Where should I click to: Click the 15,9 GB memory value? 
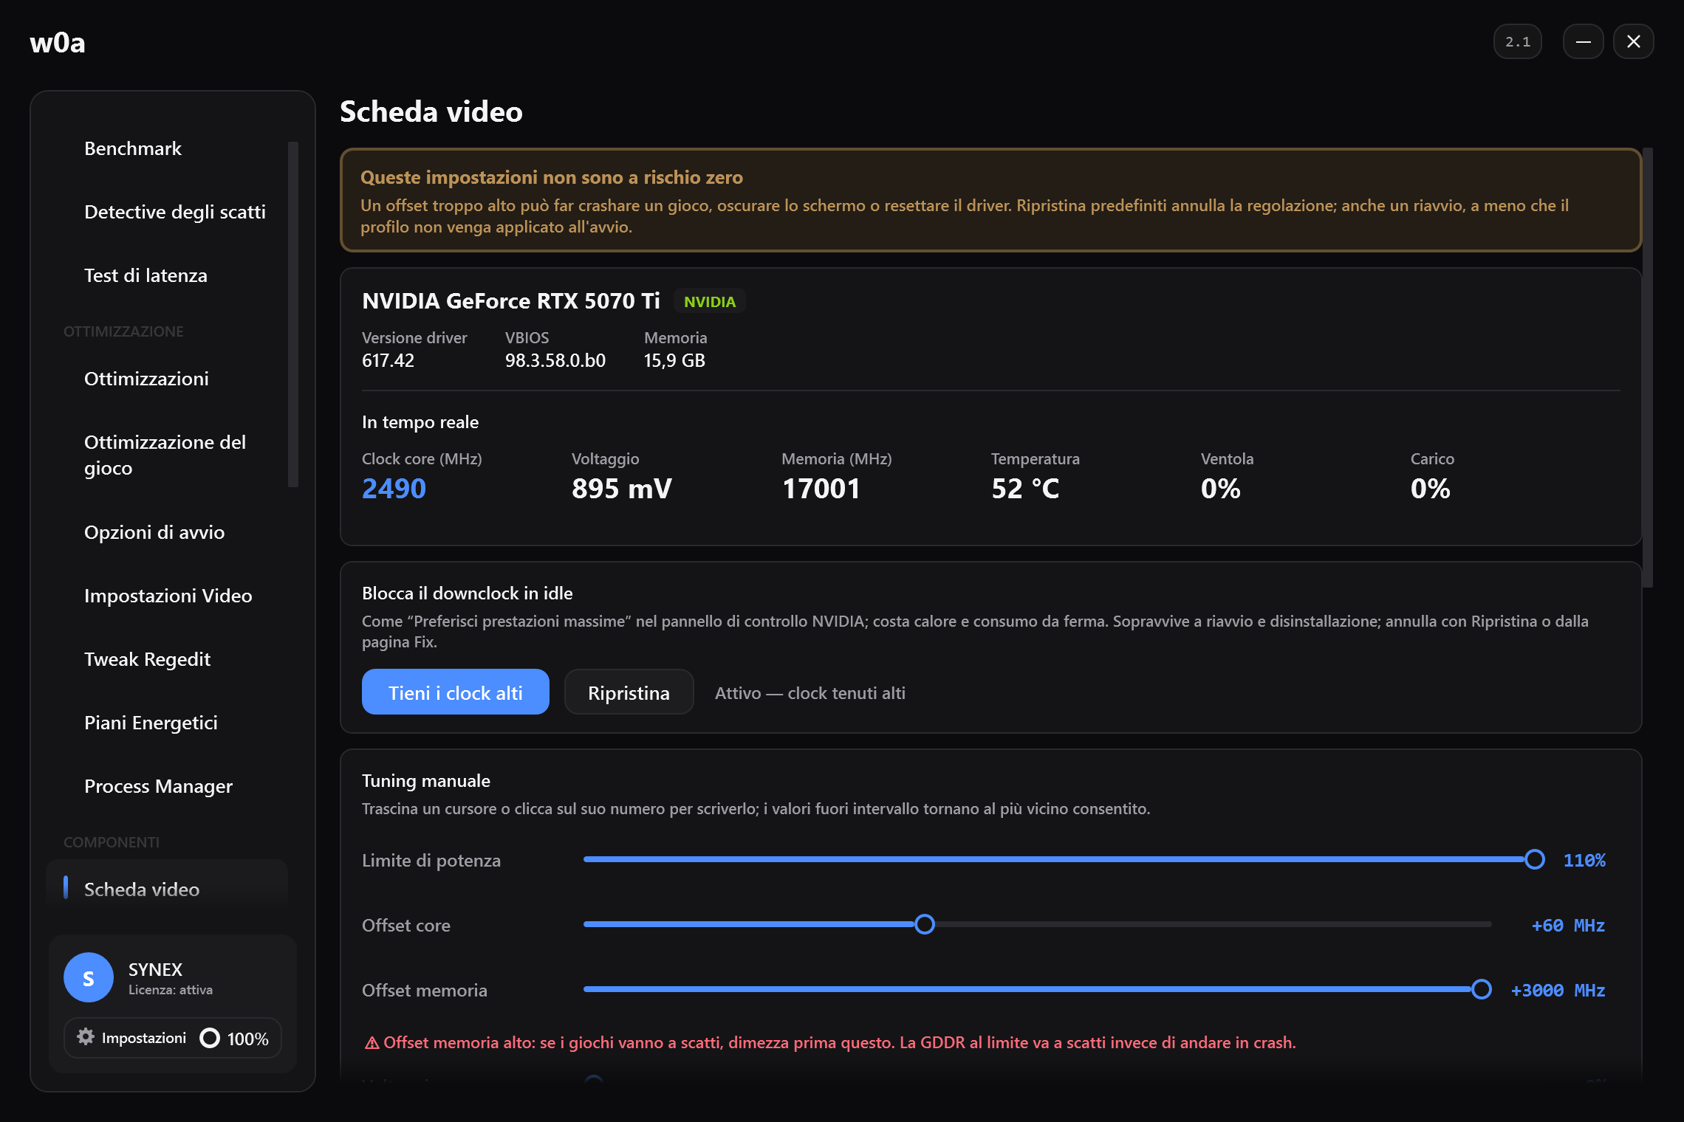(x=674, y=360)
